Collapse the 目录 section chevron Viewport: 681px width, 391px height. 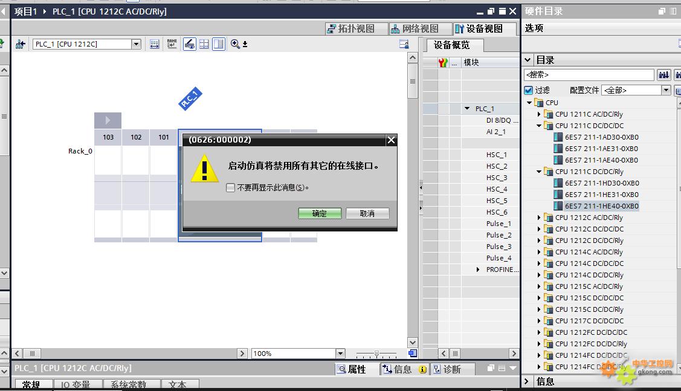(x=528, y=60)
